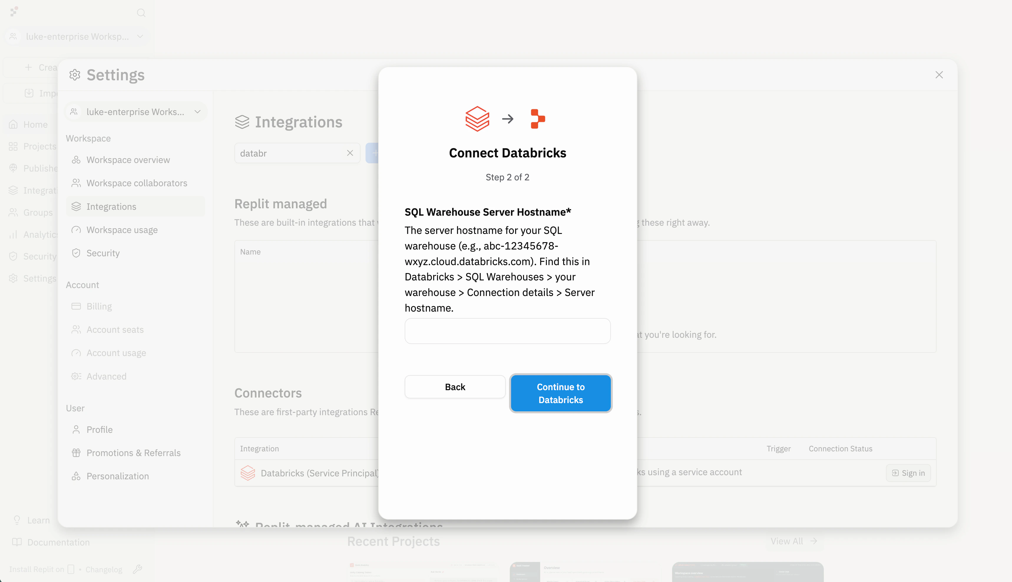1012x582 pixels.
Task: Click the Name column header
Action: 250,252
